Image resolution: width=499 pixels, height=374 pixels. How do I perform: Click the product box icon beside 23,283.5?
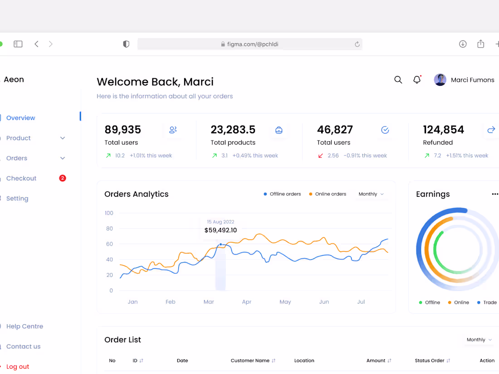coord(279,130)
